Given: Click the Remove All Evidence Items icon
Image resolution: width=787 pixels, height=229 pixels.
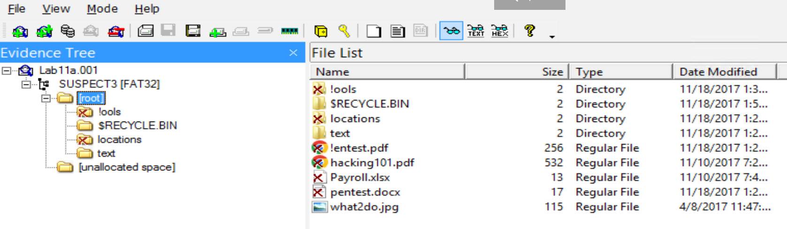Looking at the screenshot, I should pyautogui.click(x=115, y=31).
